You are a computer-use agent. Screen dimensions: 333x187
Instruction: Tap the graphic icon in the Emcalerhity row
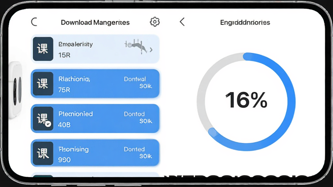(136, 46)
